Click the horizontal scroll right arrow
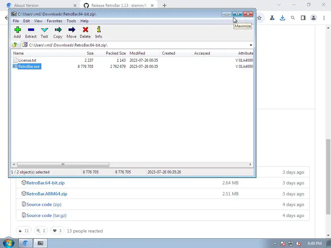This screenshot has width=331, height=248. pos(251,164)
